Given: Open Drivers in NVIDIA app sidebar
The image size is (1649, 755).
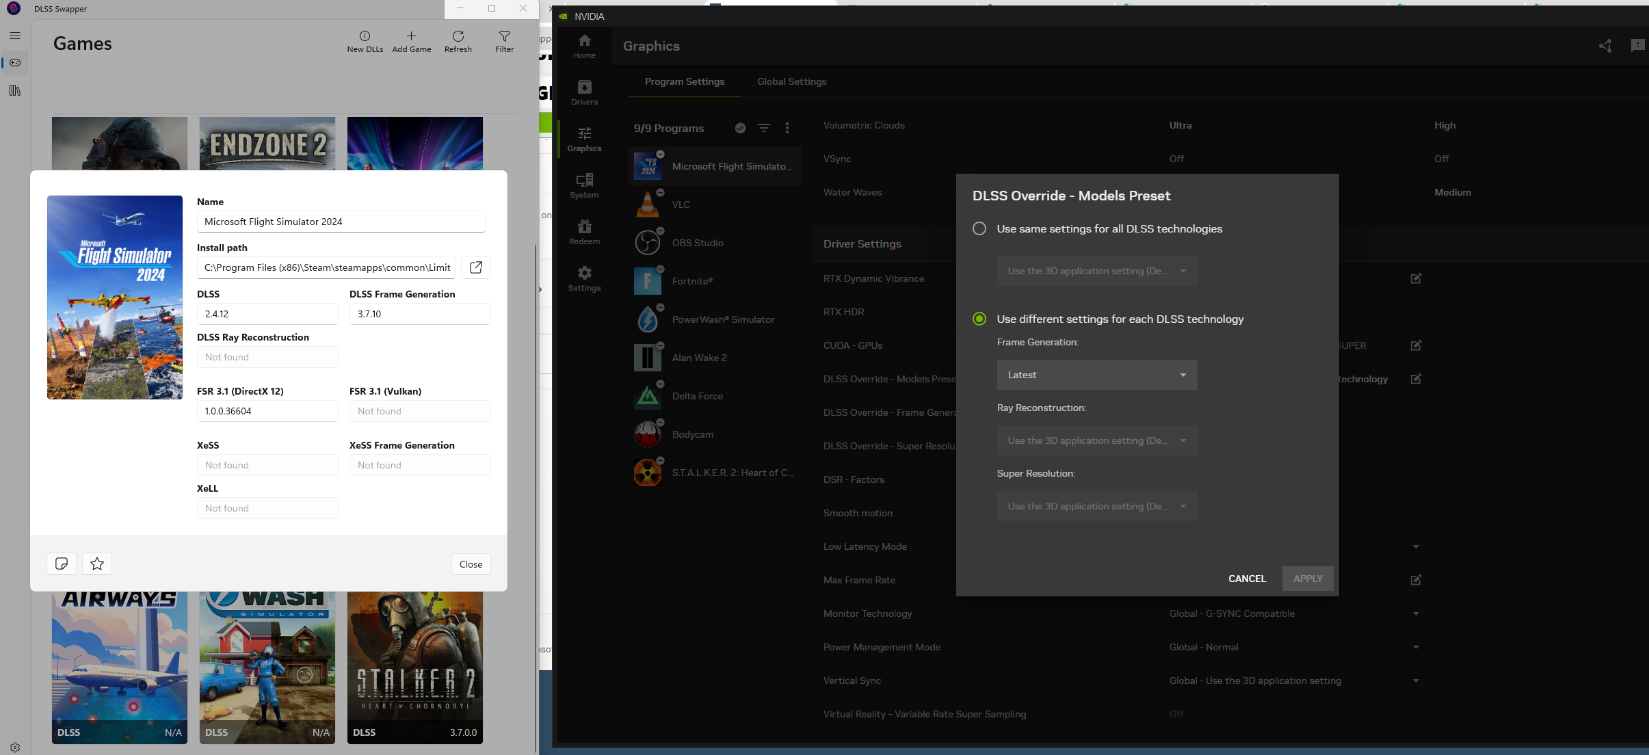Looking at the screenshot, I should tap(584, 93).
